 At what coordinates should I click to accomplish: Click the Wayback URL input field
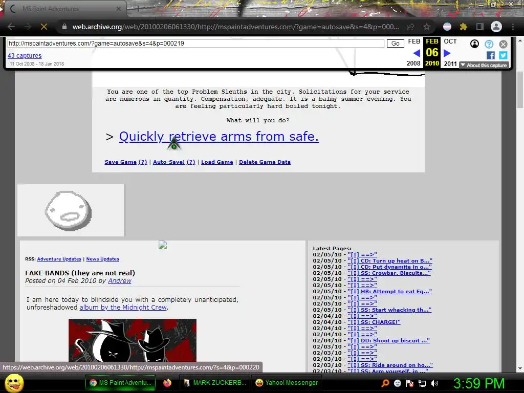point(196,43)
